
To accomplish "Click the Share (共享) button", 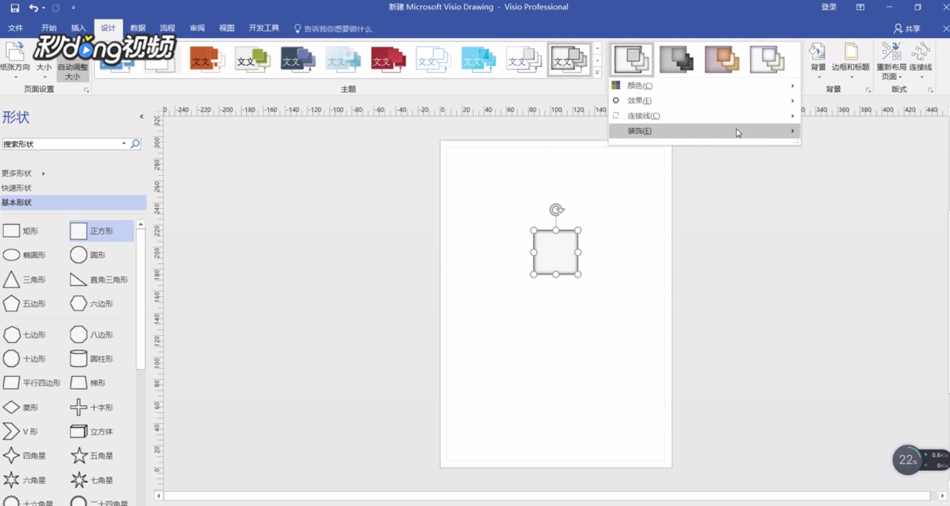I will (907, 28).
